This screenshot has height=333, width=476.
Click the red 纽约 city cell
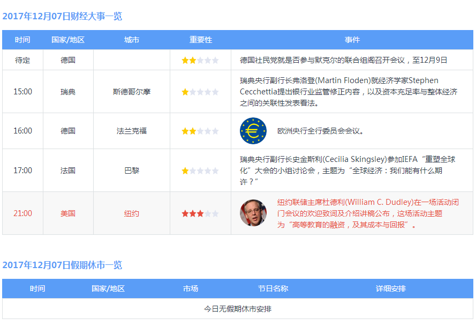coord(131,213)
